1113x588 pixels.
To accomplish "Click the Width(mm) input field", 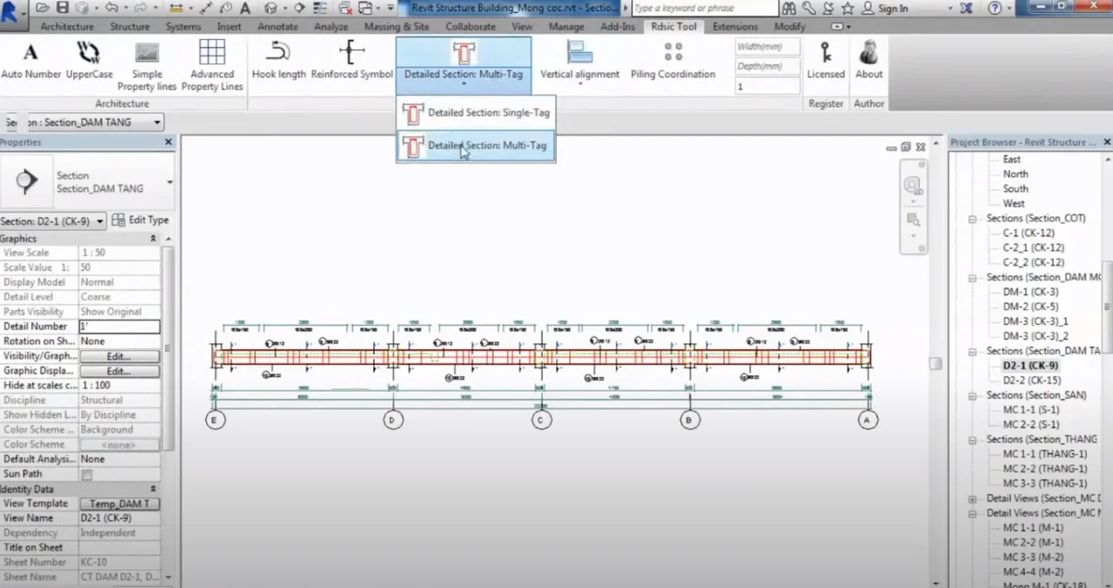I will (767, 47).
